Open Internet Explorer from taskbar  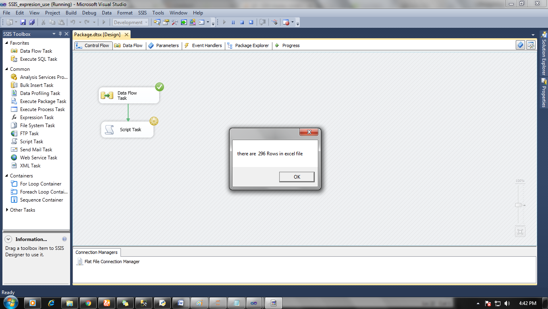pos(51,303)
